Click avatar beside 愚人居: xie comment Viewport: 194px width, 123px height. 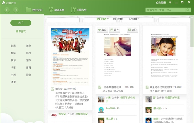[x=148, y=110]
